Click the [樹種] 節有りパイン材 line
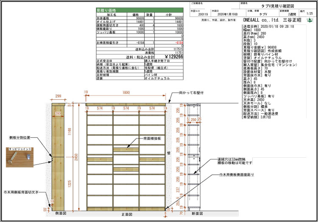 (260, 55)
